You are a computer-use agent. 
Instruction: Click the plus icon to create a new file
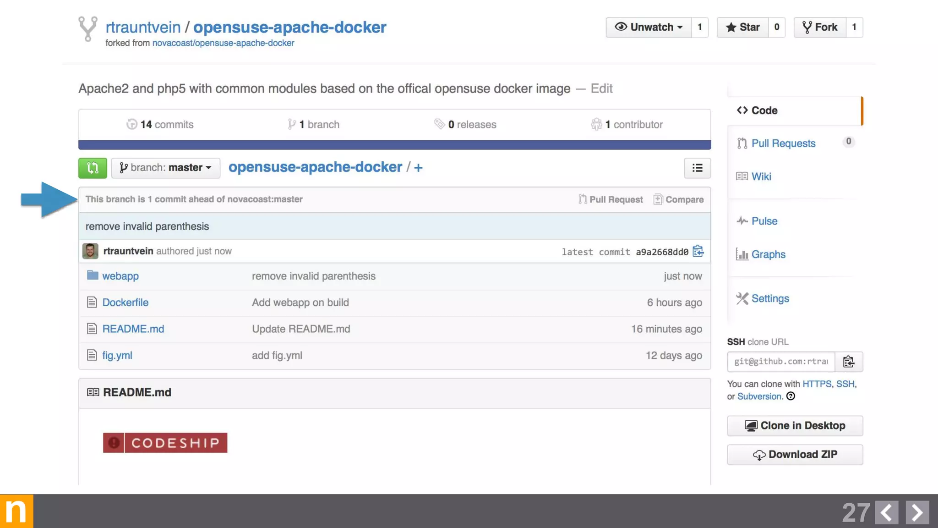click(418, 168)
